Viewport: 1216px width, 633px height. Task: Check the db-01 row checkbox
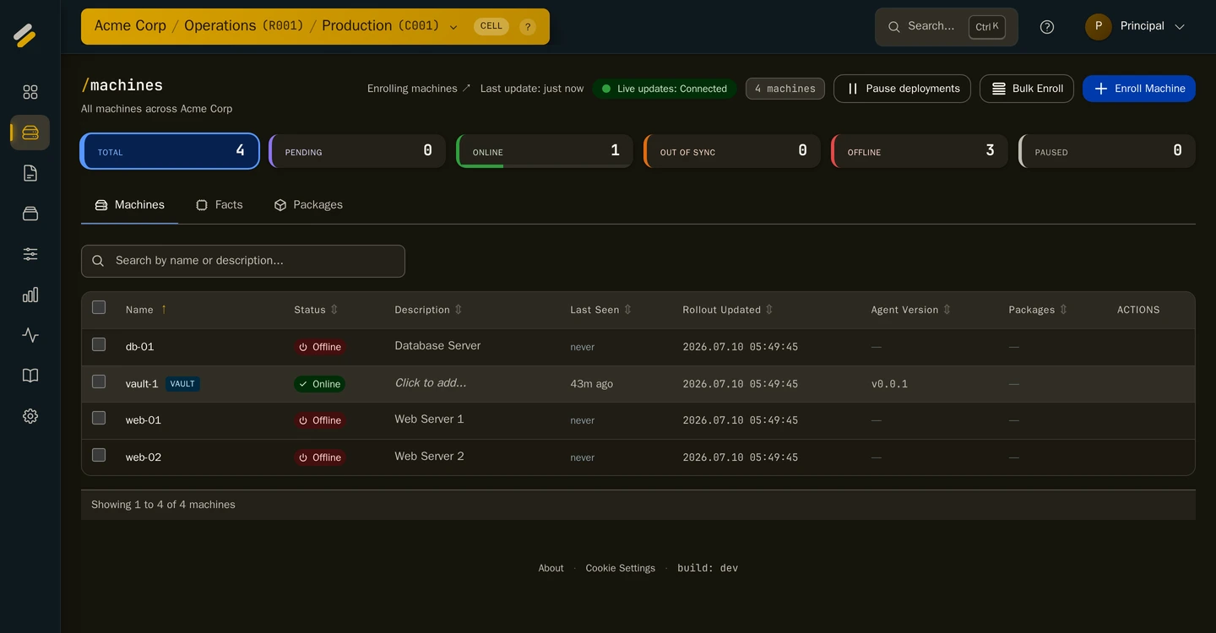pos(99,344)
